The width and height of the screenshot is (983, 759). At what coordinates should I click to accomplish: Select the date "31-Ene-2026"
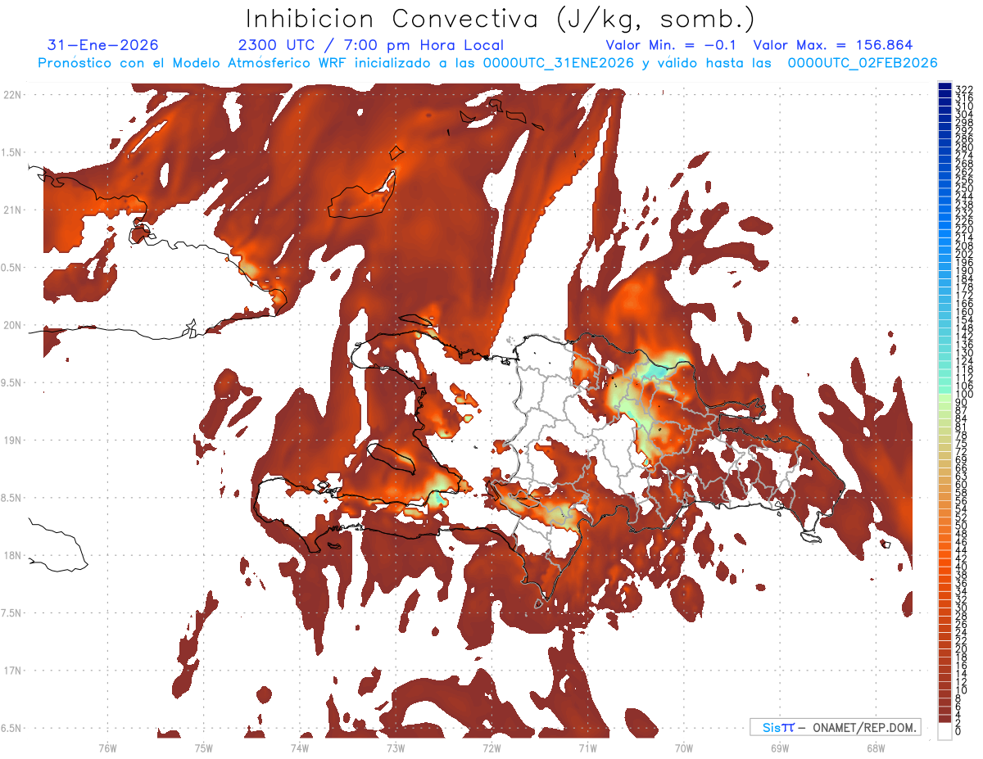pyautogui.click(x=103, y=45)
